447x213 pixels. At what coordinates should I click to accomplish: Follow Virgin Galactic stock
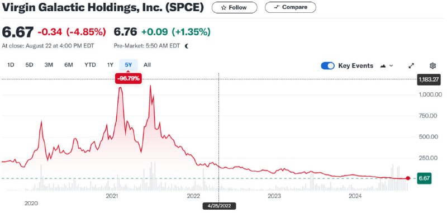[234, 7]
